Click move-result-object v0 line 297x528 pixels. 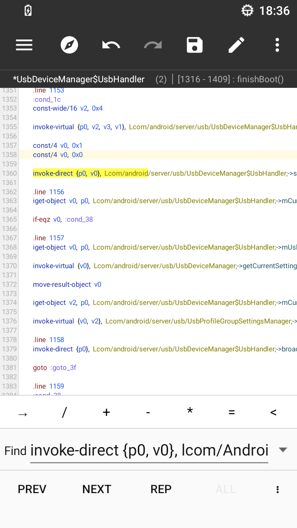[67, 284]
